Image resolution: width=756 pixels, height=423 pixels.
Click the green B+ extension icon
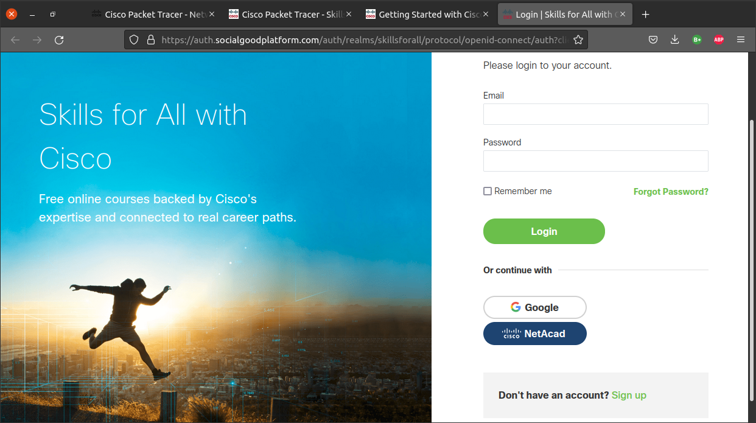tap(697, 40)
